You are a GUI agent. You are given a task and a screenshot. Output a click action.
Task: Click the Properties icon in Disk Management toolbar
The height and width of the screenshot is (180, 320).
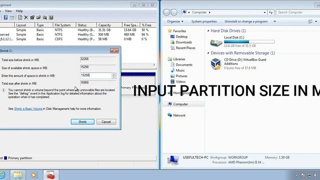32,17
